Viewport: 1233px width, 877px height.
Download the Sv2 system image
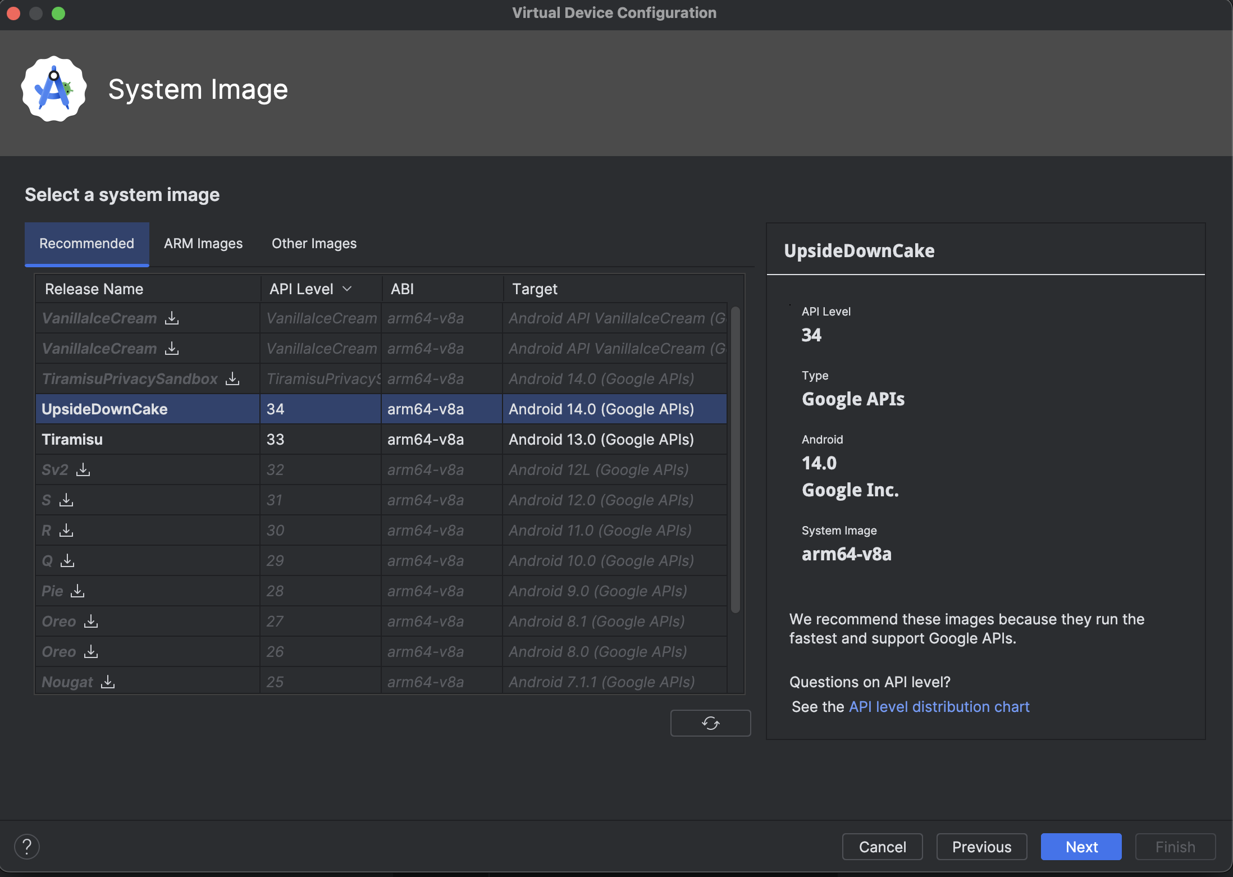(x=83, y=470)
